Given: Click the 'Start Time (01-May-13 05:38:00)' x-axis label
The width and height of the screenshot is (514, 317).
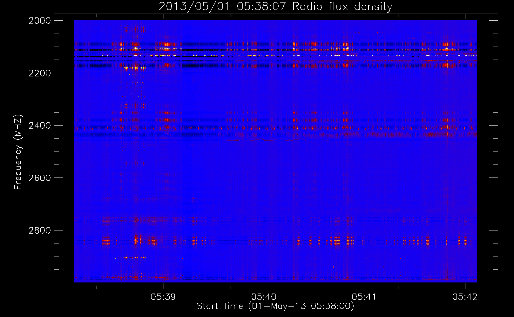Looking at the screenshot, I should (x=275, y=306).
